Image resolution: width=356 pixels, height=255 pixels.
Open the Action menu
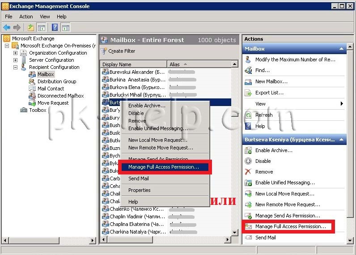[26, 17]
